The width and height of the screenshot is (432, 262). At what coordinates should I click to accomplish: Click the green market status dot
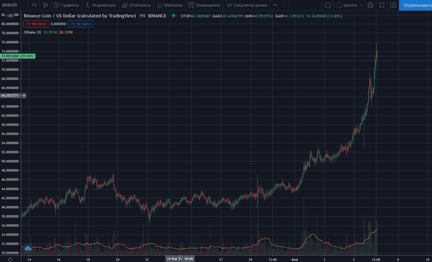(x=173, y=15)
